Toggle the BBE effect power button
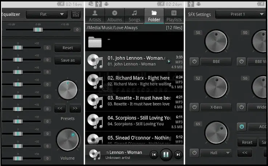This screenshot has width=268, height=166. coord(194,61)
